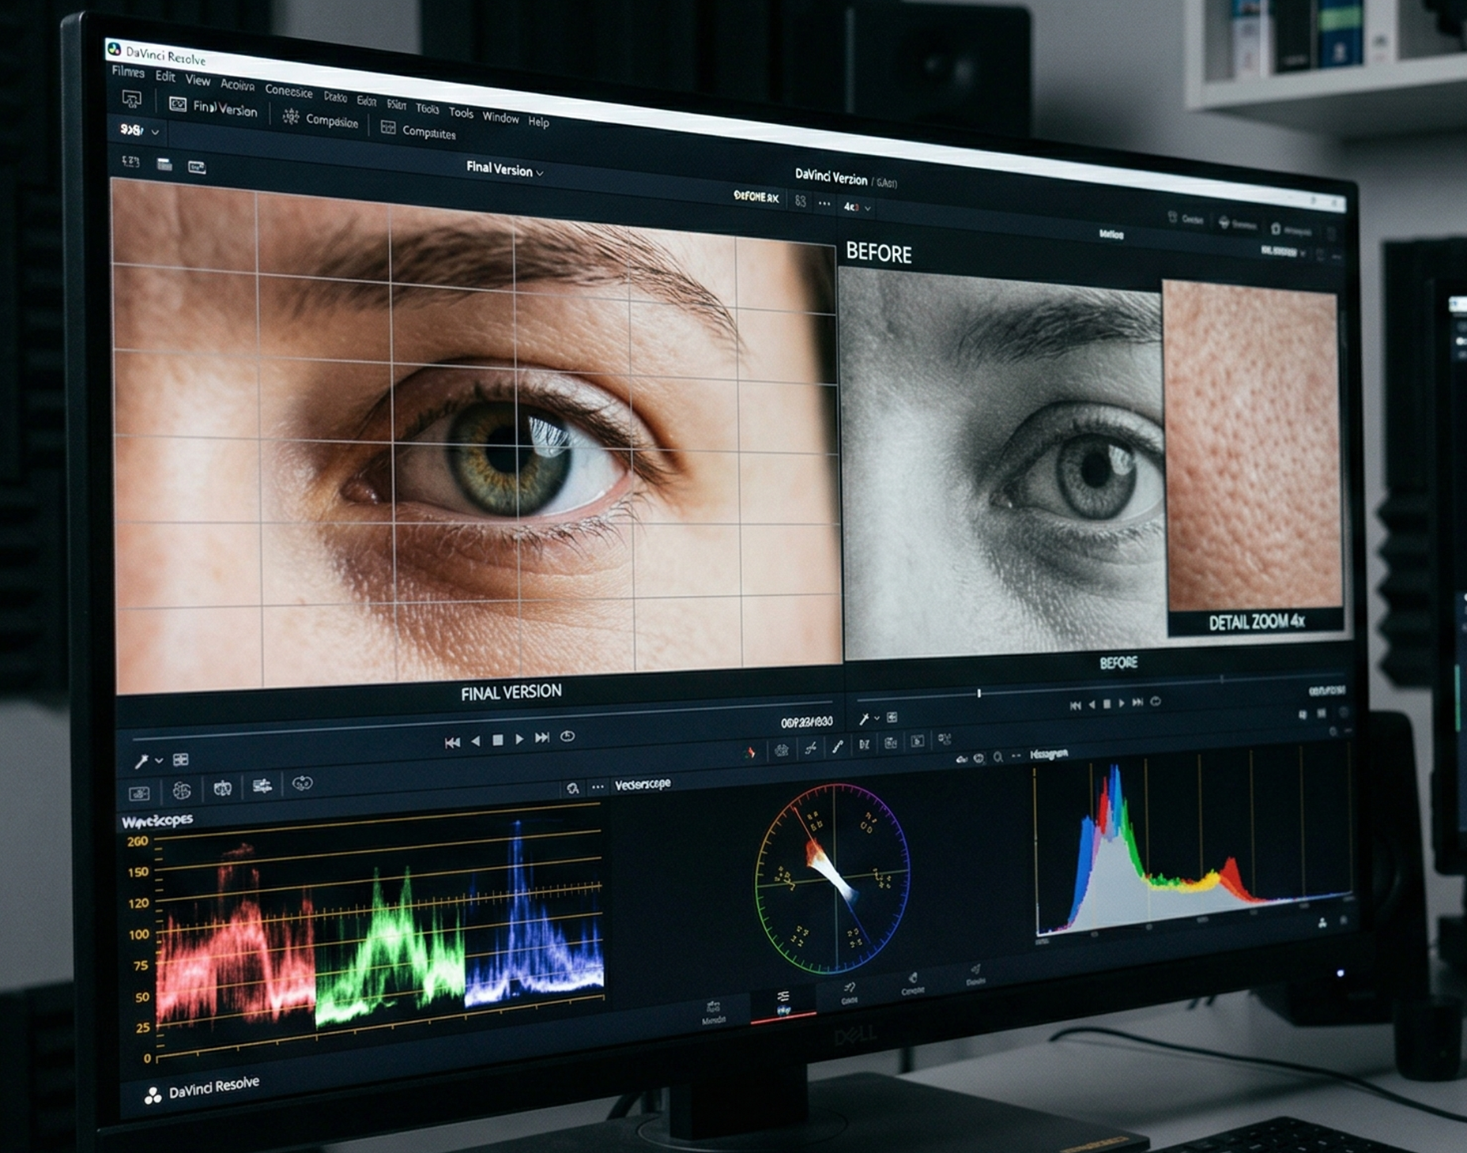This screenshot has width=1467, height=1153.
Task: Select the magic wand tool below left viewer
Action: pos(141,761)
